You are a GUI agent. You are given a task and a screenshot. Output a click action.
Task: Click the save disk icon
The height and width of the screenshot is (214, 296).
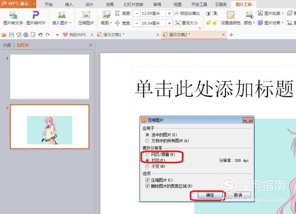pos(11,35)
